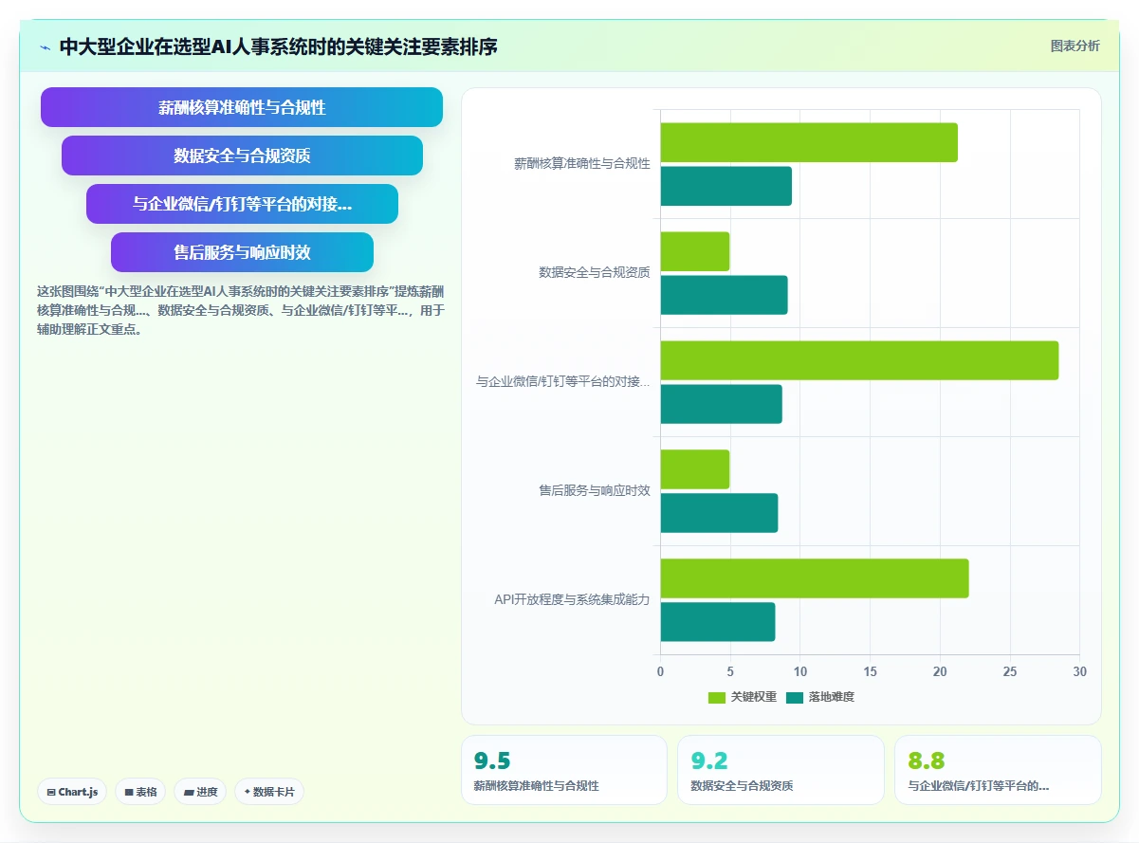
Task: Click the 落地难度 teal legend swatch
Action: point(795,698)
